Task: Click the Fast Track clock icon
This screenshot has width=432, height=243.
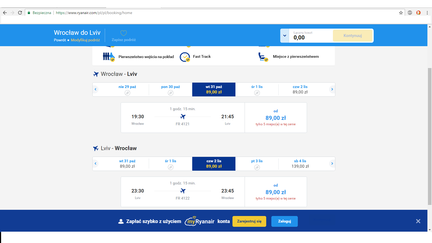Action: pyautogui.click(x=185, y=57)
